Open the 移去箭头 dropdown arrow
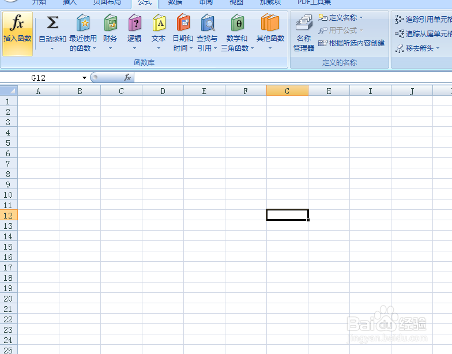Screen dimensions: 452x354 [438, 48]
